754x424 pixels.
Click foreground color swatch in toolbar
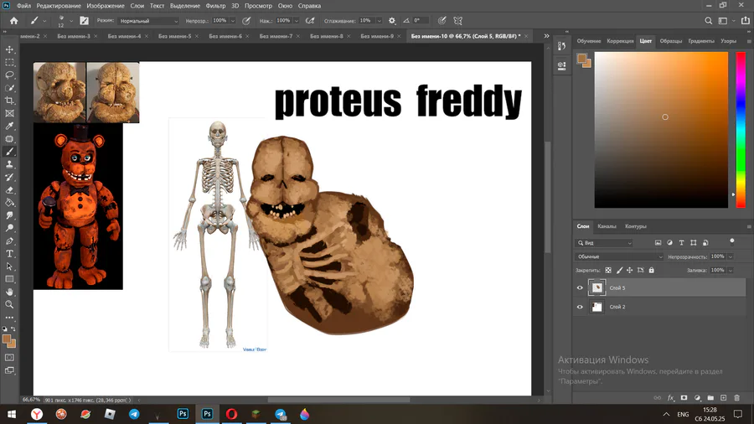[x=7, y=339]
